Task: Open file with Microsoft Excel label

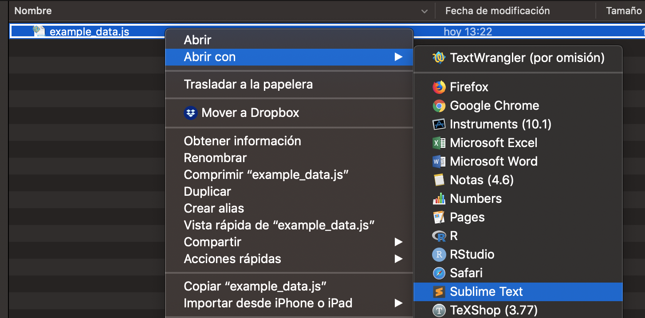Action: tap(494, 143)
